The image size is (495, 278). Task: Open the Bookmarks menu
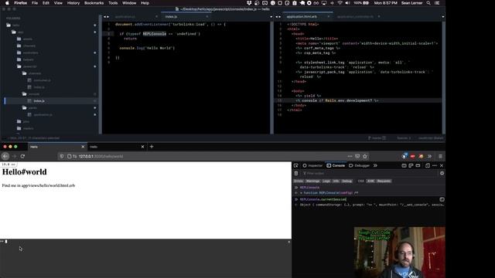coord(94,3)
